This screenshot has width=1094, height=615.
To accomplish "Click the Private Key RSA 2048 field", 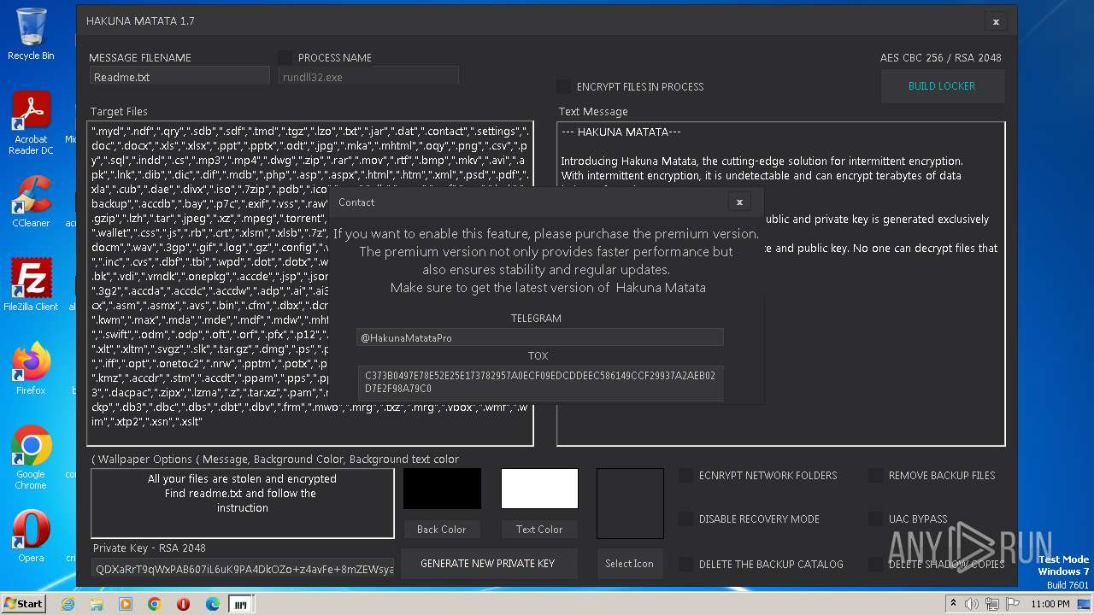I will (243, 569).
